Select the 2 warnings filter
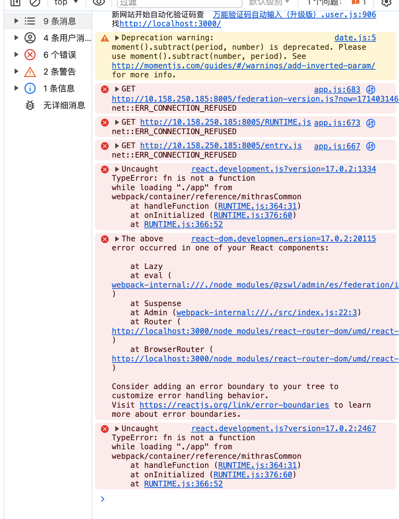Viewport: 399px width, 519px height. 59,72
